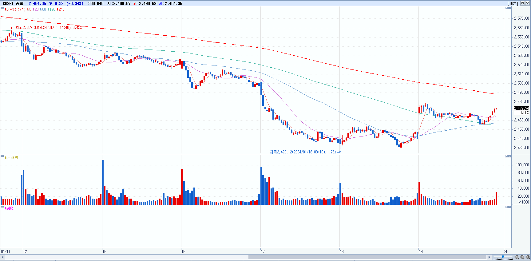This screenshot has width=531, height=261.
Task: Click the volume pane corner handle icon
Action: coord(2,156)
